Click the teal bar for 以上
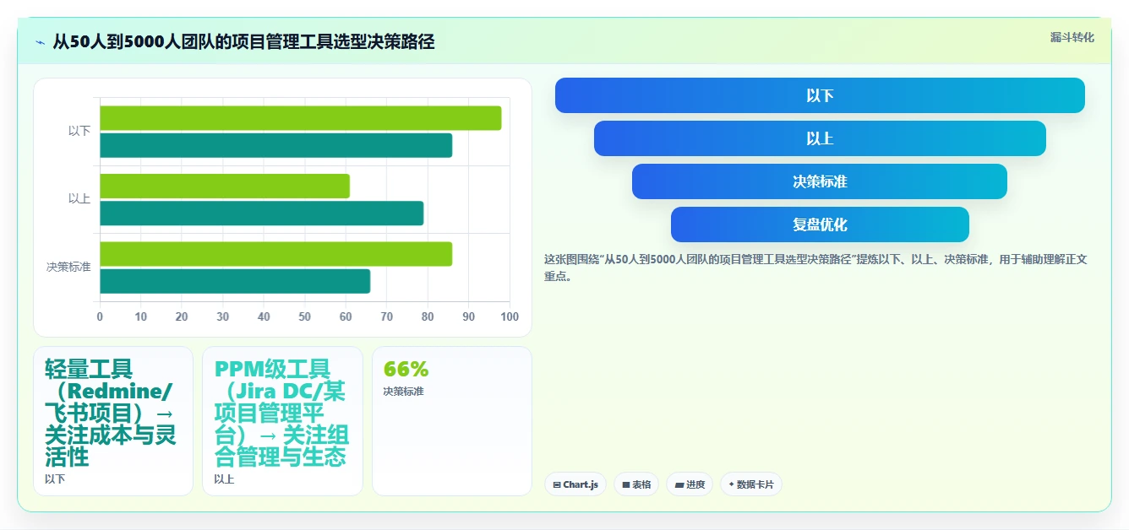 [262, 214]
